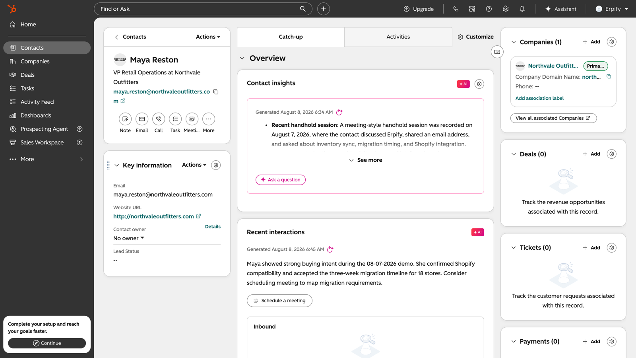Click the Schedule a meeting button
This screenshot has height=358, width=636.
(279, 301)
